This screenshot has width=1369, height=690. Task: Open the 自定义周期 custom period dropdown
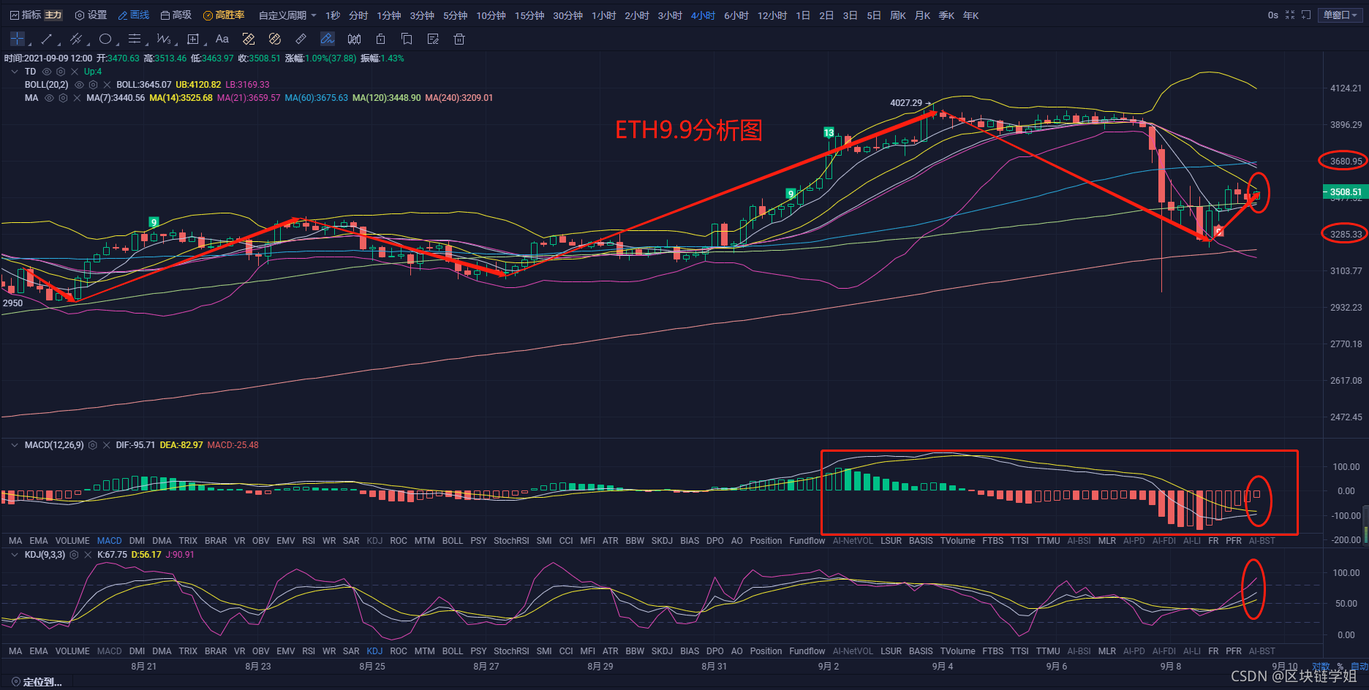[287, 15]
